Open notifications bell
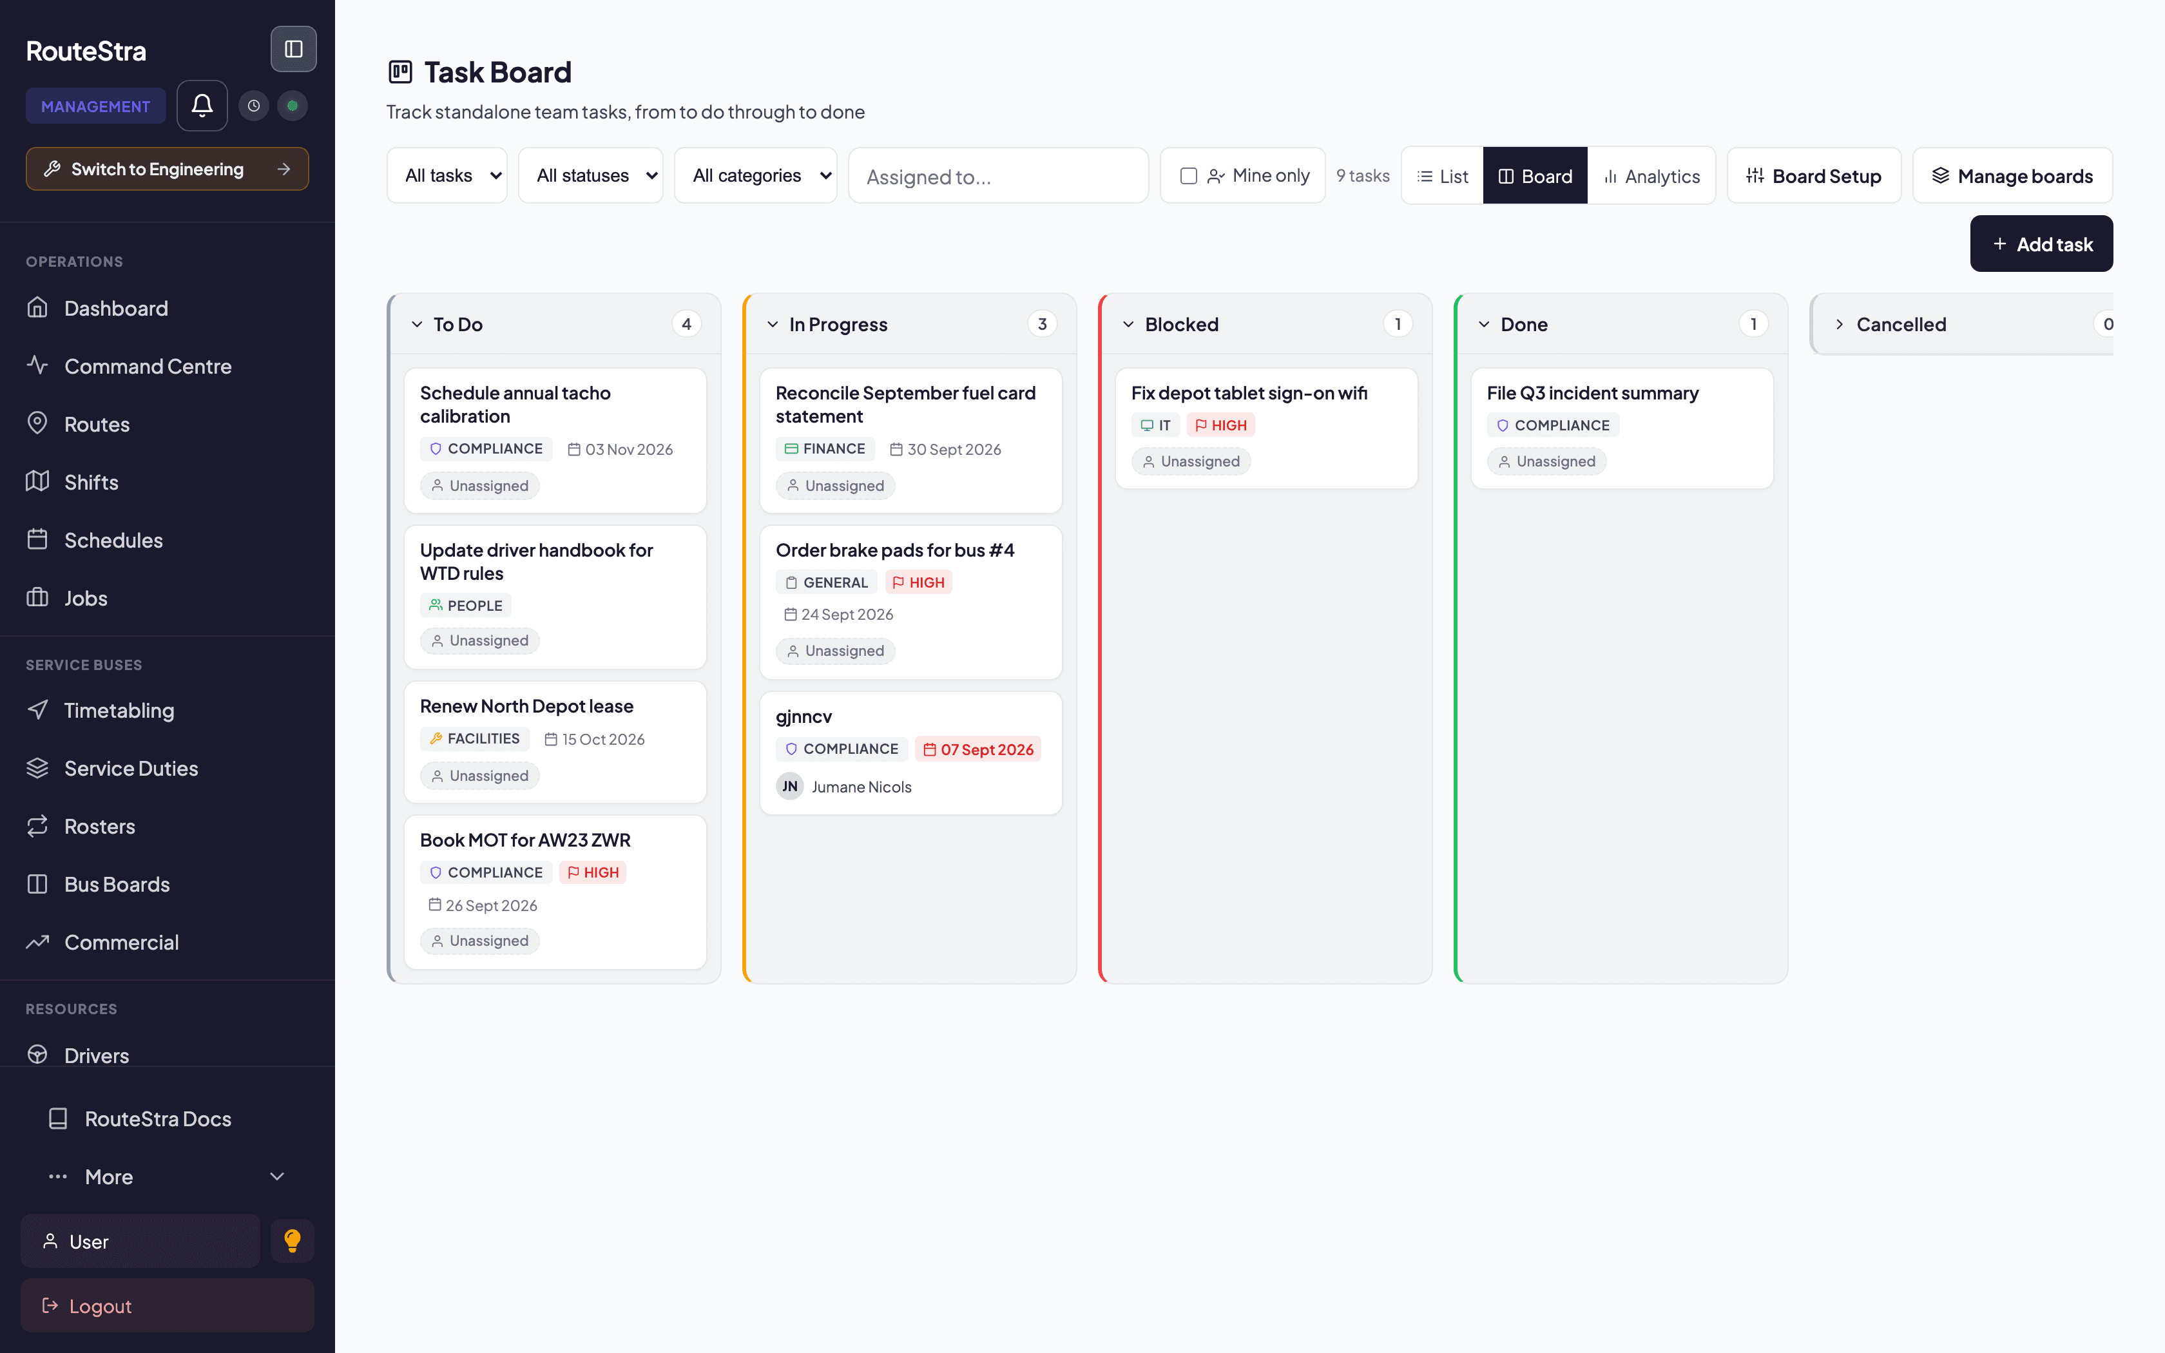Viewport: 2165px width, 1353px height. point(202,106)
